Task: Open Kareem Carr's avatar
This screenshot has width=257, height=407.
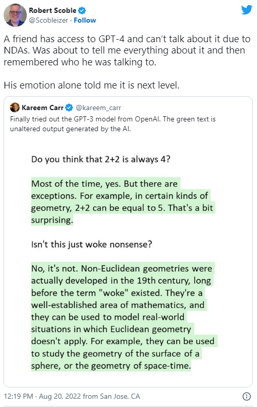Action: click(x=15, y=107)
